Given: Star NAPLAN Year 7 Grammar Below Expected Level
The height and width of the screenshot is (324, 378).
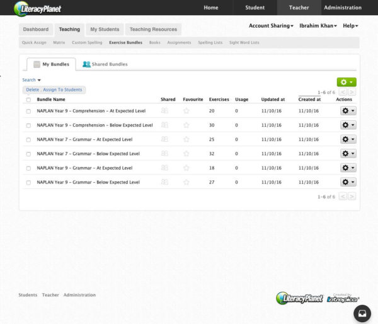Looking at the screenshot, I should (x=186, y=153).
